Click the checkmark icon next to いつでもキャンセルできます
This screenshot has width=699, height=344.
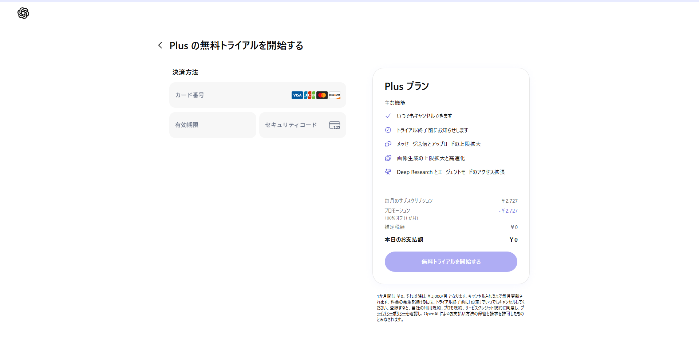click(x=388, y=116)
